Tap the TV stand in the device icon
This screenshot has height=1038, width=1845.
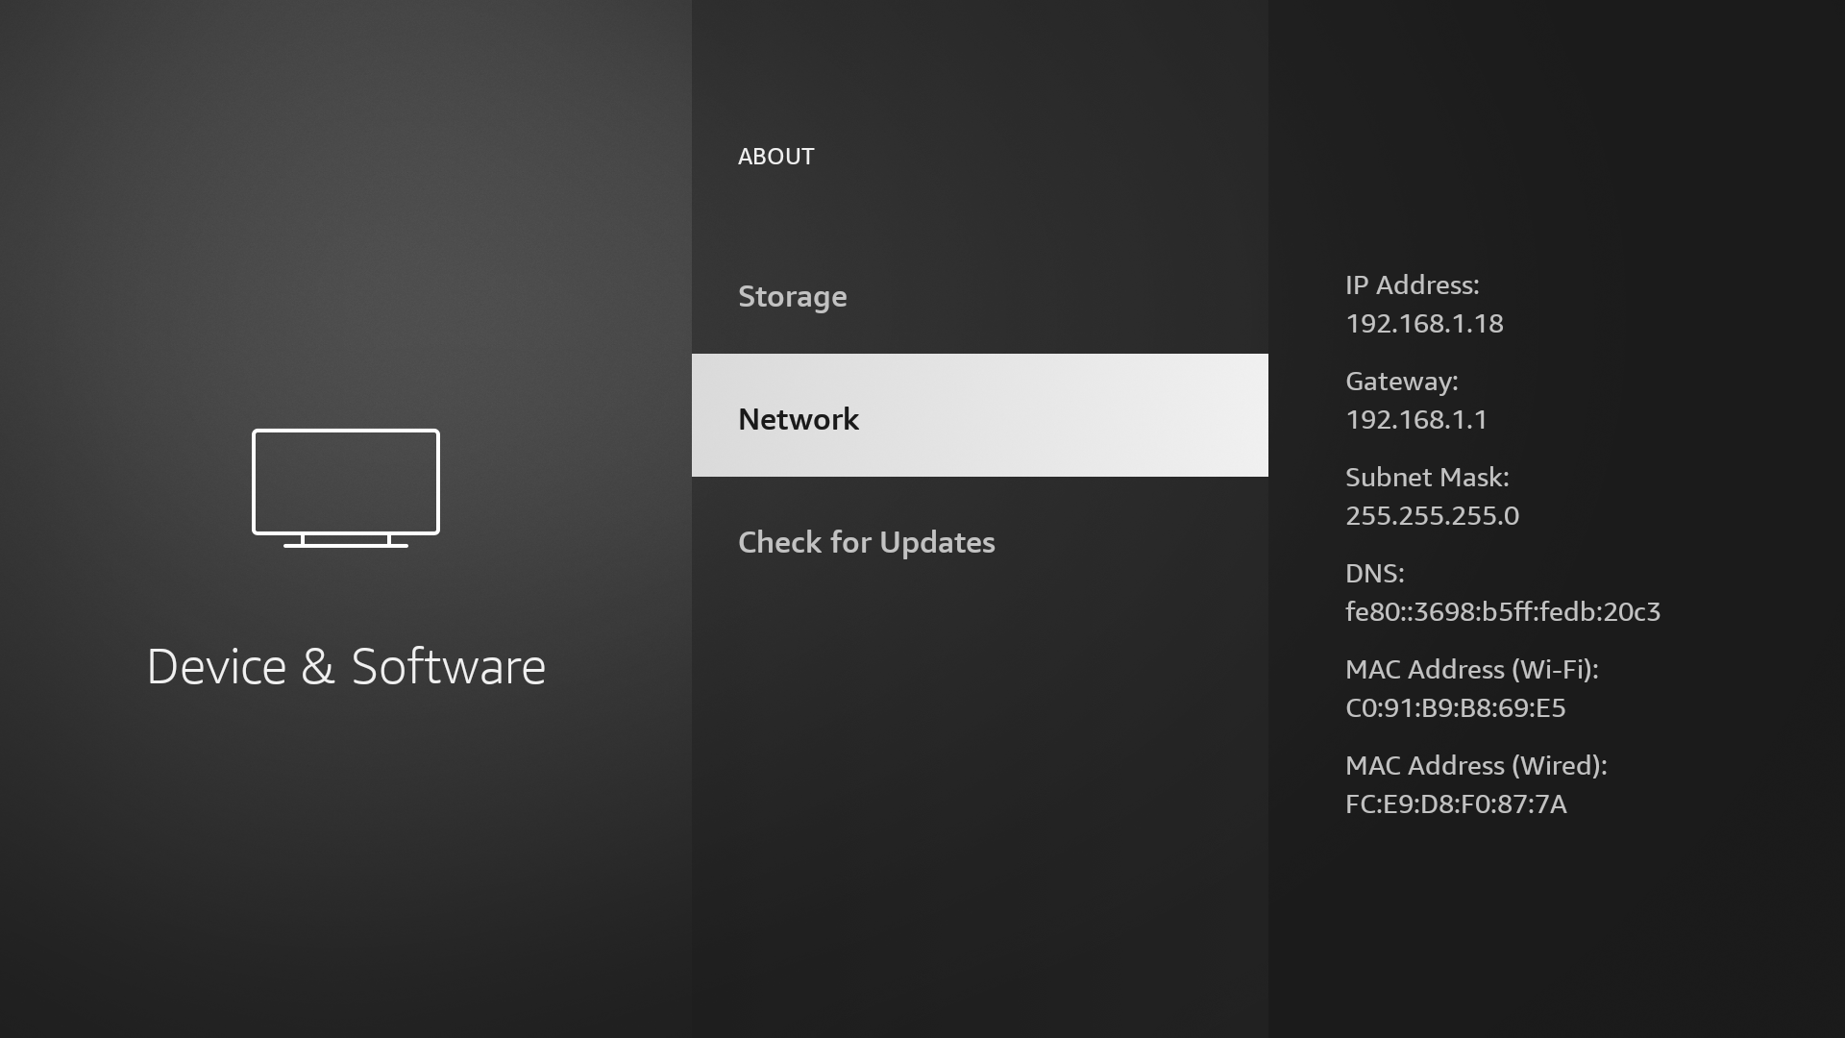coord(345,541)
